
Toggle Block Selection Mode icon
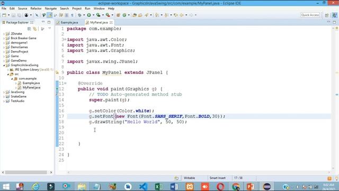(67, 15)
